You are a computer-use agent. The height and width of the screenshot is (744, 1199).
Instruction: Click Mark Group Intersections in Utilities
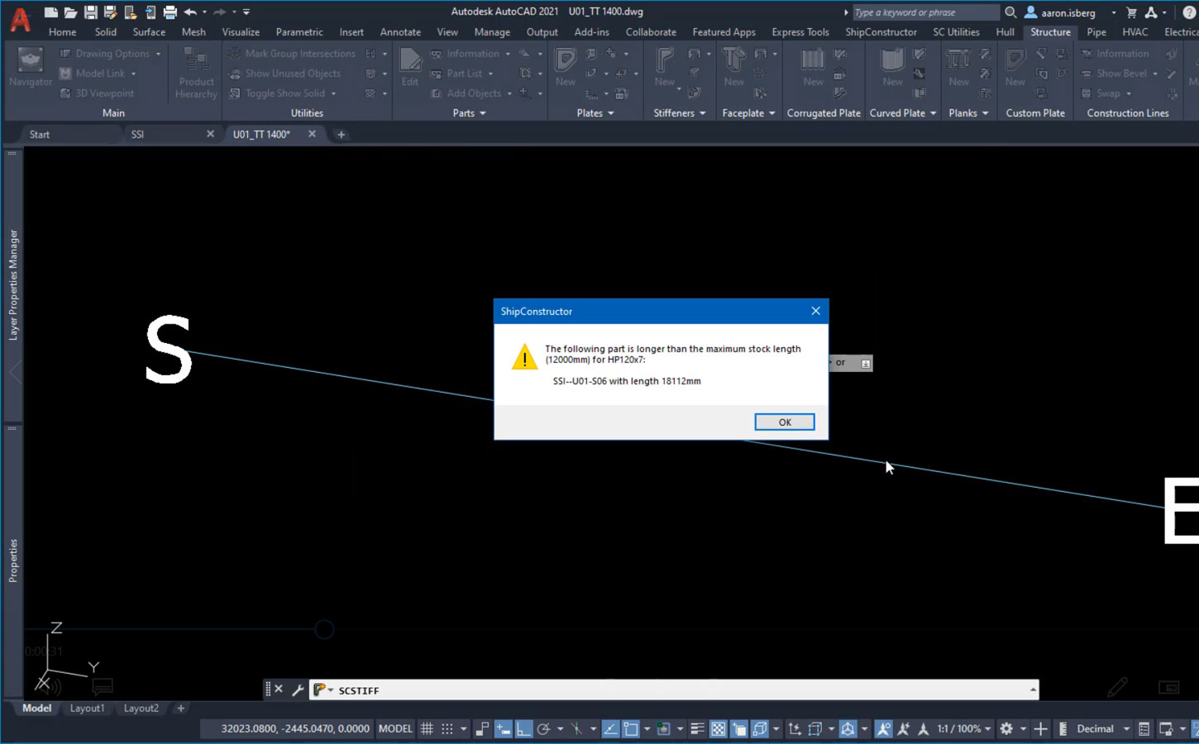(x=293, y=54)
